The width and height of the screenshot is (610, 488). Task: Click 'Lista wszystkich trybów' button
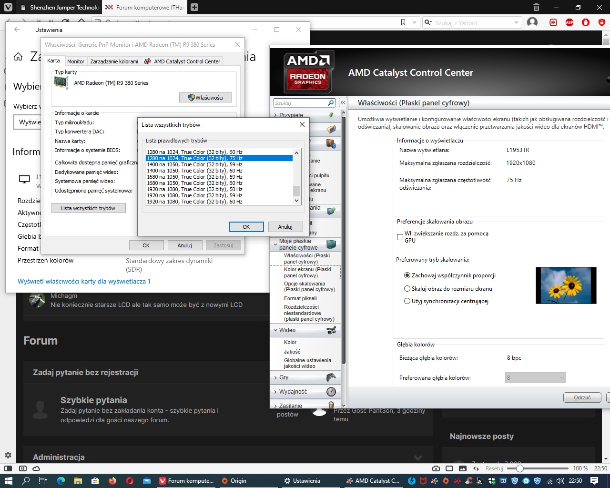[x=88, y=208]
